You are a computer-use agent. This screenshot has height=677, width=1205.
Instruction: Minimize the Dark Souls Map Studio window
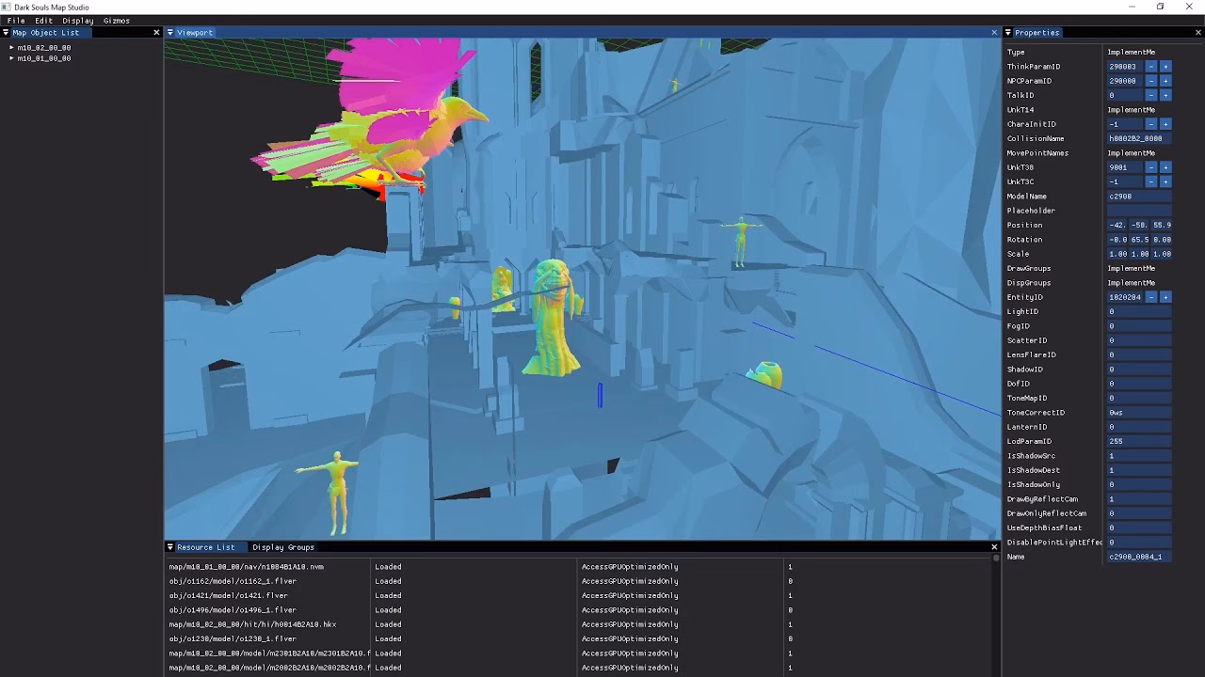coord(1132,7)
